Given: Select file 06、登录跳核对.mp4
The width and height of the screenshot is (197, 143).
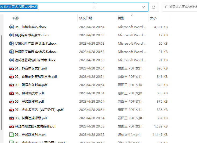Looking at the screenshot, I should point(30,135).
